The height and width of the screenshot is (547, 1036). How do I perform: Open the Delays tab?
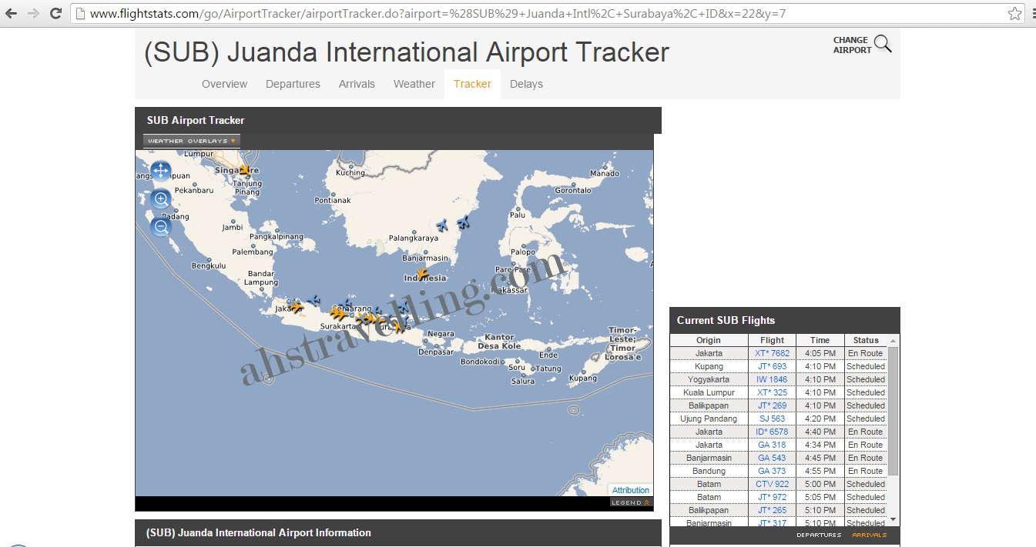coord(526,84)
